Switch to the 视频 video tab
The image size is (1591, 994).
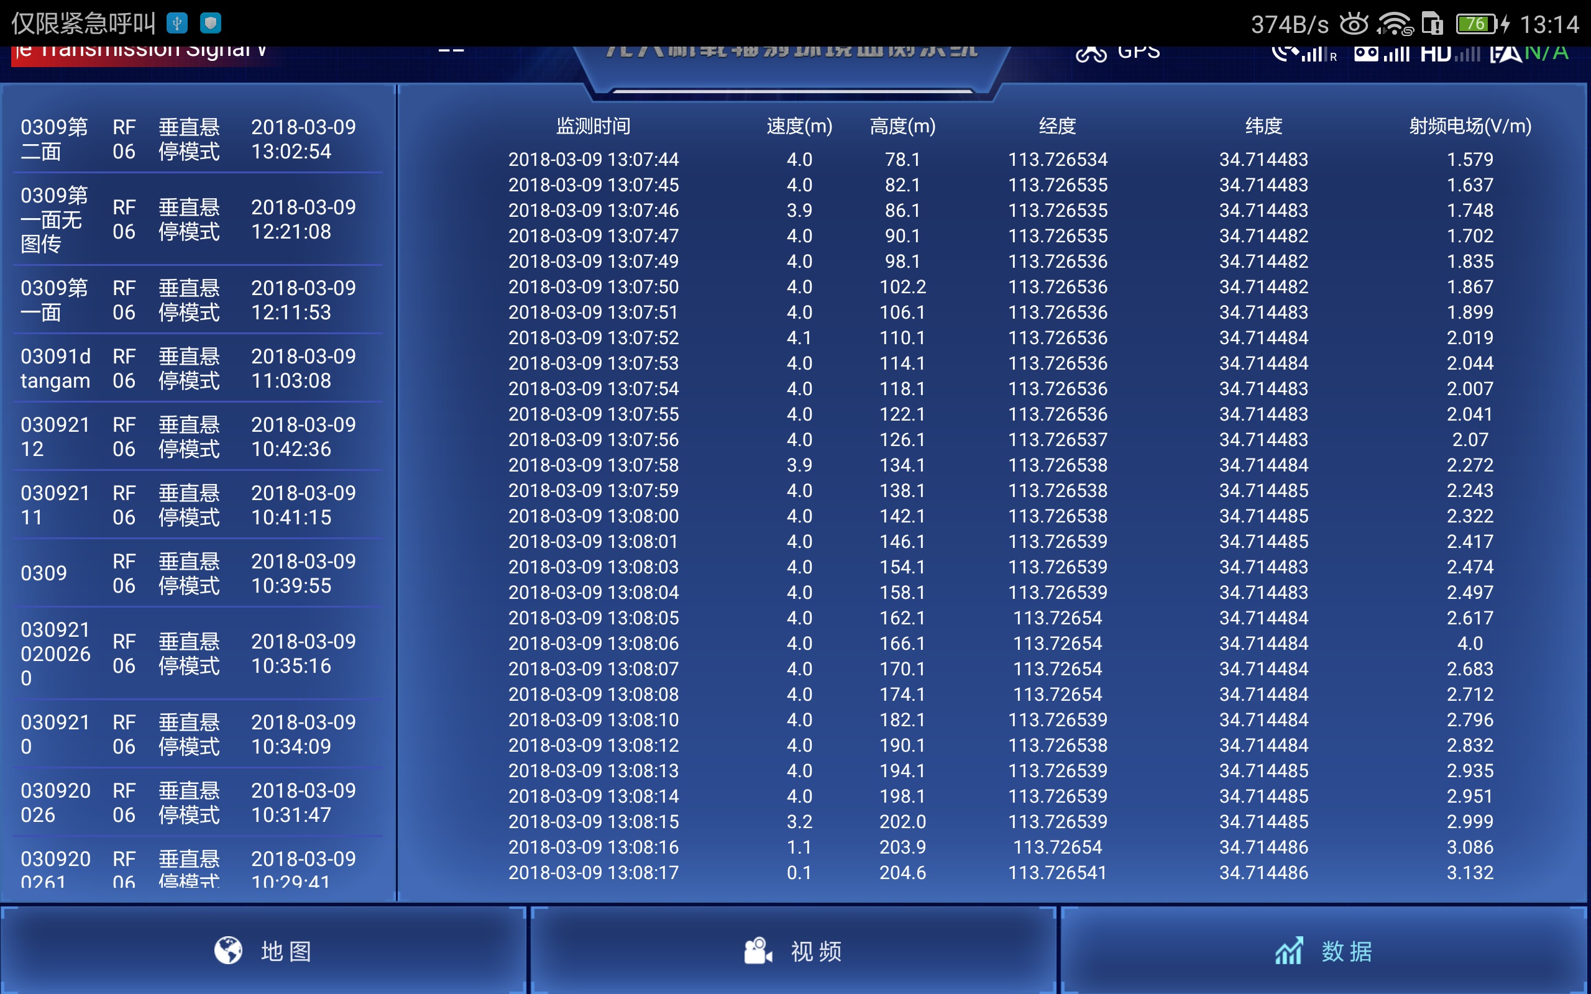[x=793, y=951]
